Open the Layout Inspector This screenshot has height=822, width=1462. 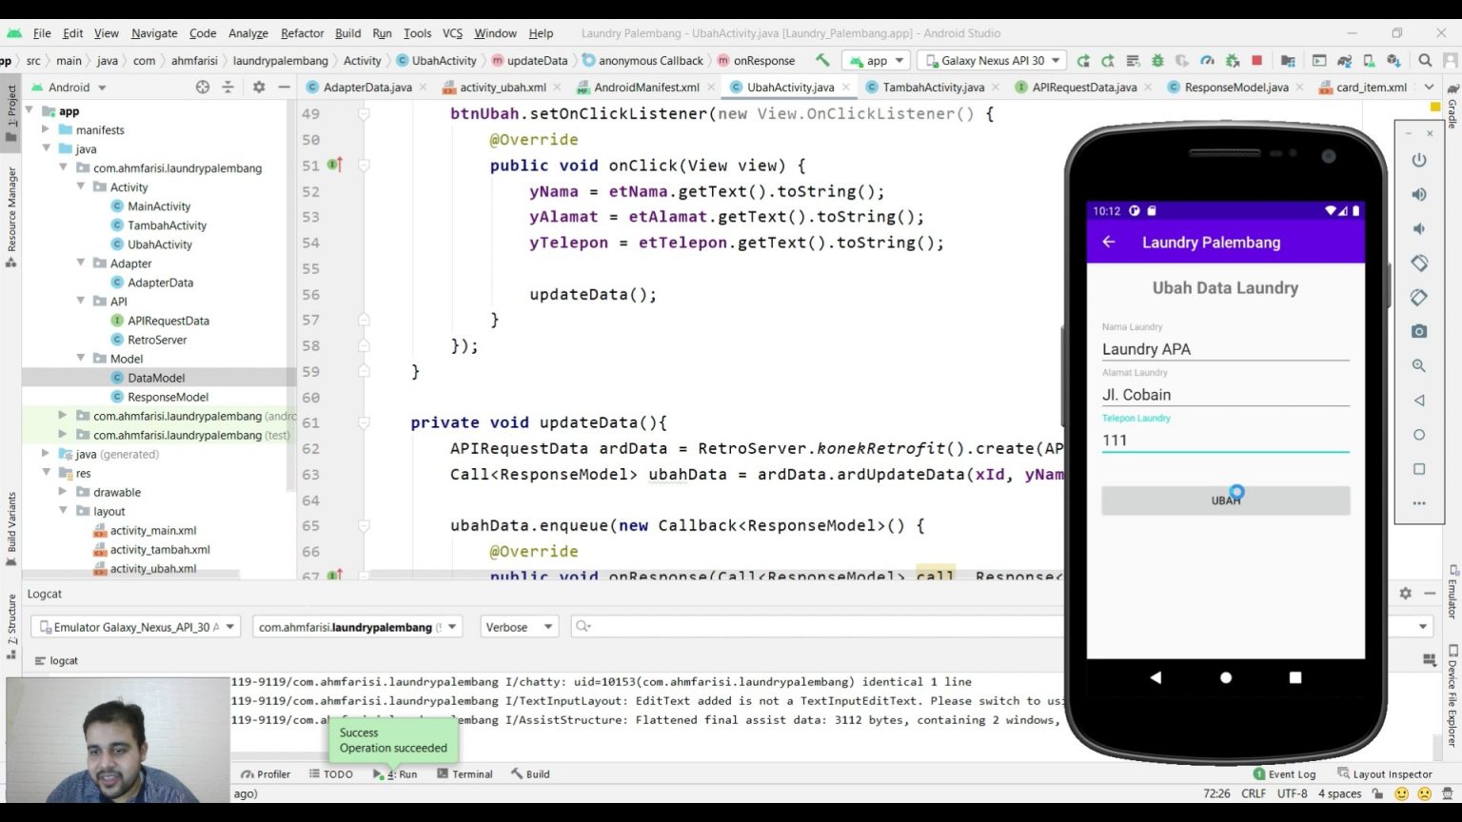[x=1384, y=773]
